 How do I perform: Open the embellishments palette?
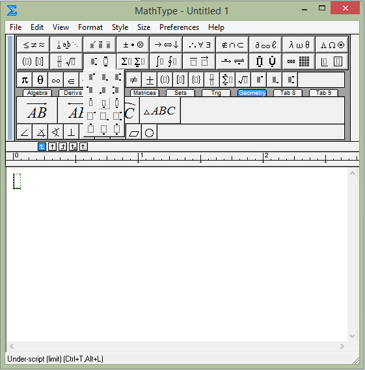(x=100, y=45)
